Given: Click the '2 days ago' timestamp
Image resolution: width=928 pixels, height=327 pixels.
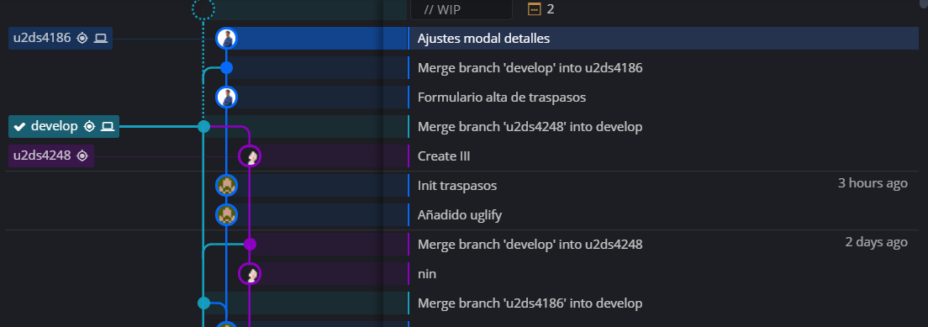Looking at the screenshot, I should click(x=876, y=242).
